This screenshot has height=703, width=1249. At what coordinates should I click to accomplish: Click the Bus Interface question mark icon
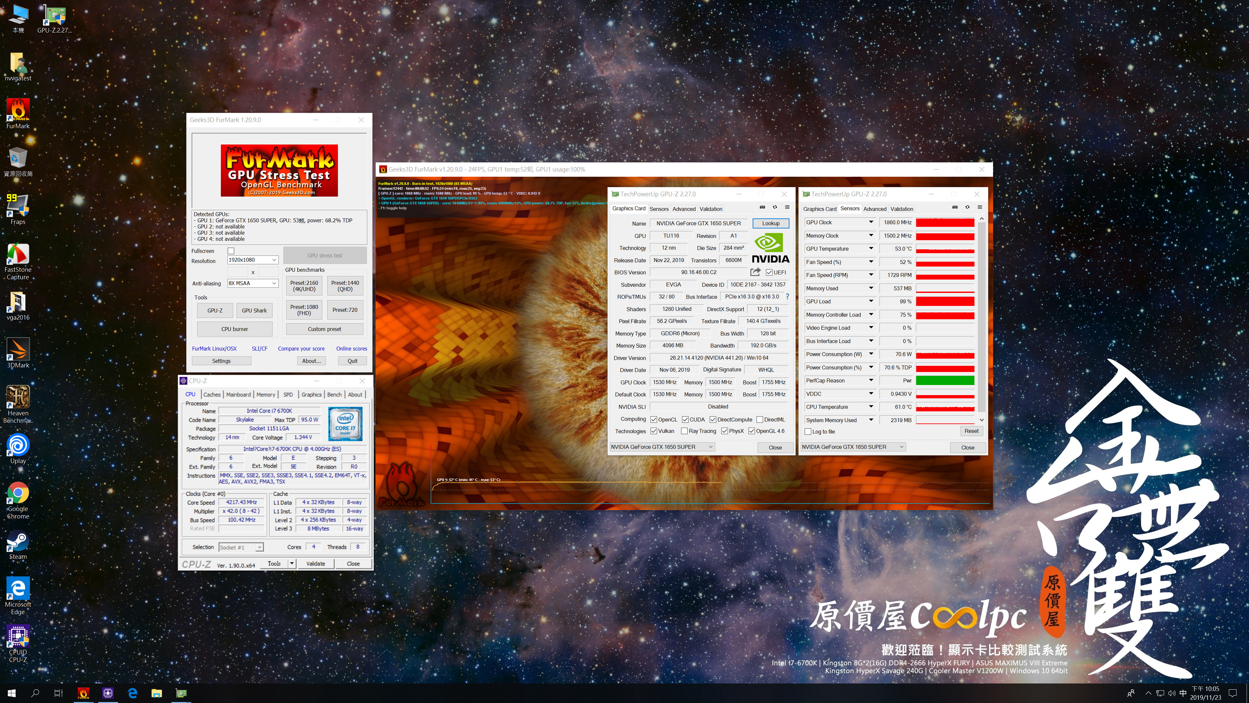787,296
